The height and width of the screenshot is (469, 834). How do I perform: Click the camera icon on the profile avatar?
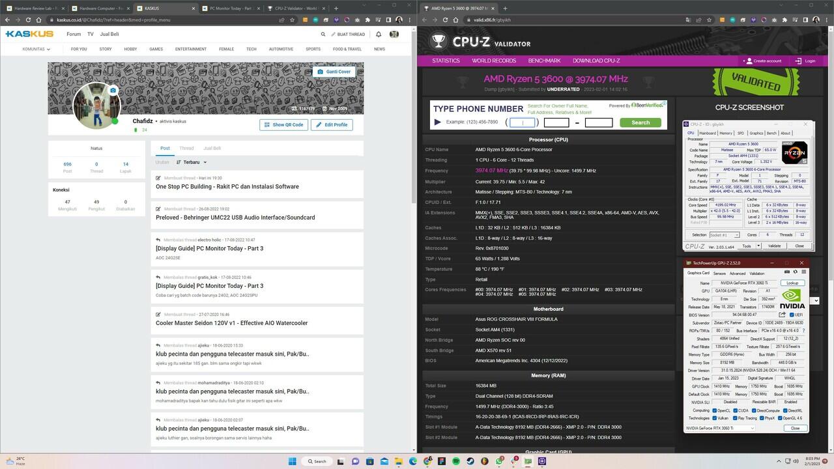[113, 91]
